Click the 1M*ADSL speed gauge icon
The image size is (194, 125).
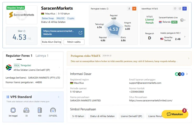point(53,110)
